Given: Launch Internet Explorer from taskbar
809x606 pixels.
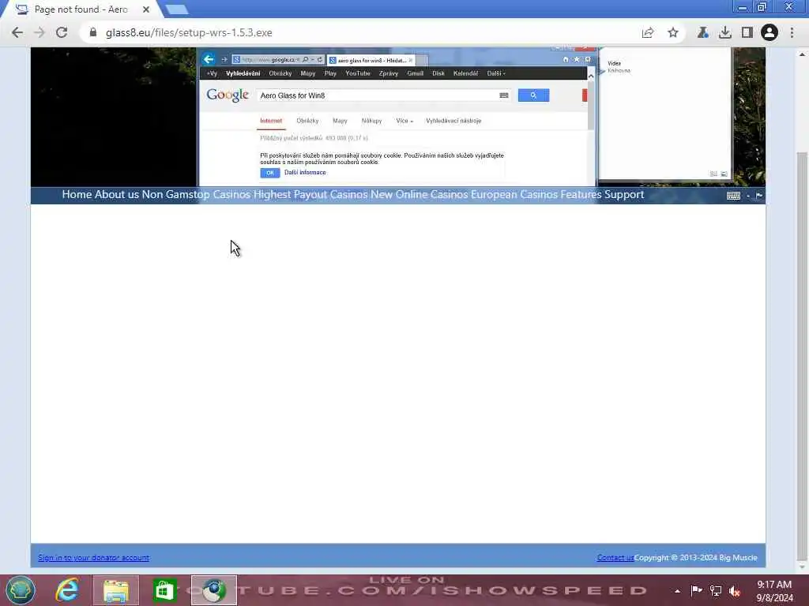Looking at the screenshot, I should click(68, 590).
